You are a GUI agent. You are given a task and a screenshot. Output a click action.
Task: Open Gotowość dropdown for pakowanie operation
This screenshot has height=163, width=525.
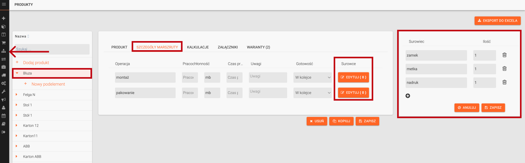(x=313, y=93)
